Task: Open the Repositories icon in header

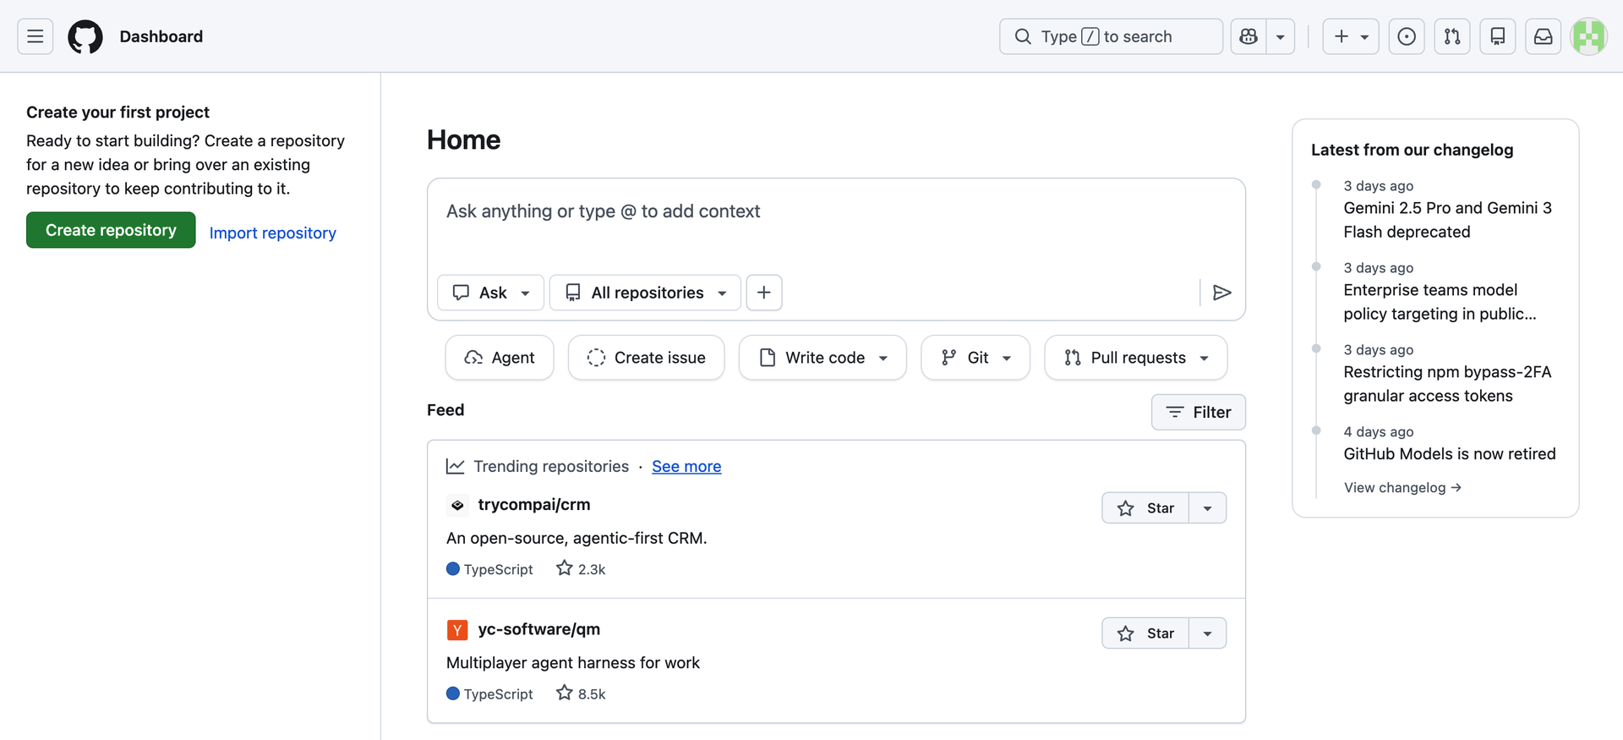Action: [1498, 36]
